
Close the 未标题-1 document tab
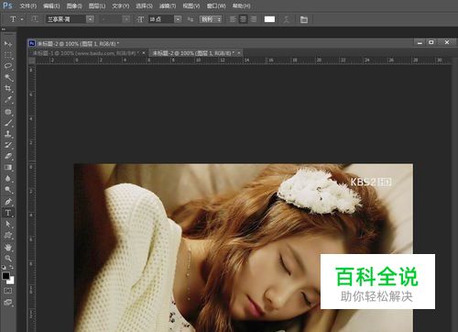point(144,53)
